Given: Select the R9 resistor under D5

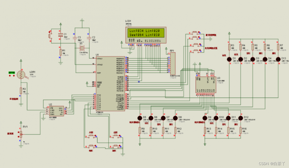Looking at the screenshot, I should [140, 131].
